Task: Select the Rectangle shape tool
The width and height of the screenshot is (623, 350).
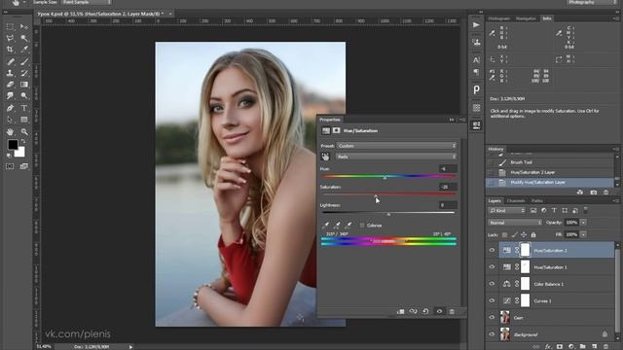Action: pyautogui.click(x=23, y=120)
